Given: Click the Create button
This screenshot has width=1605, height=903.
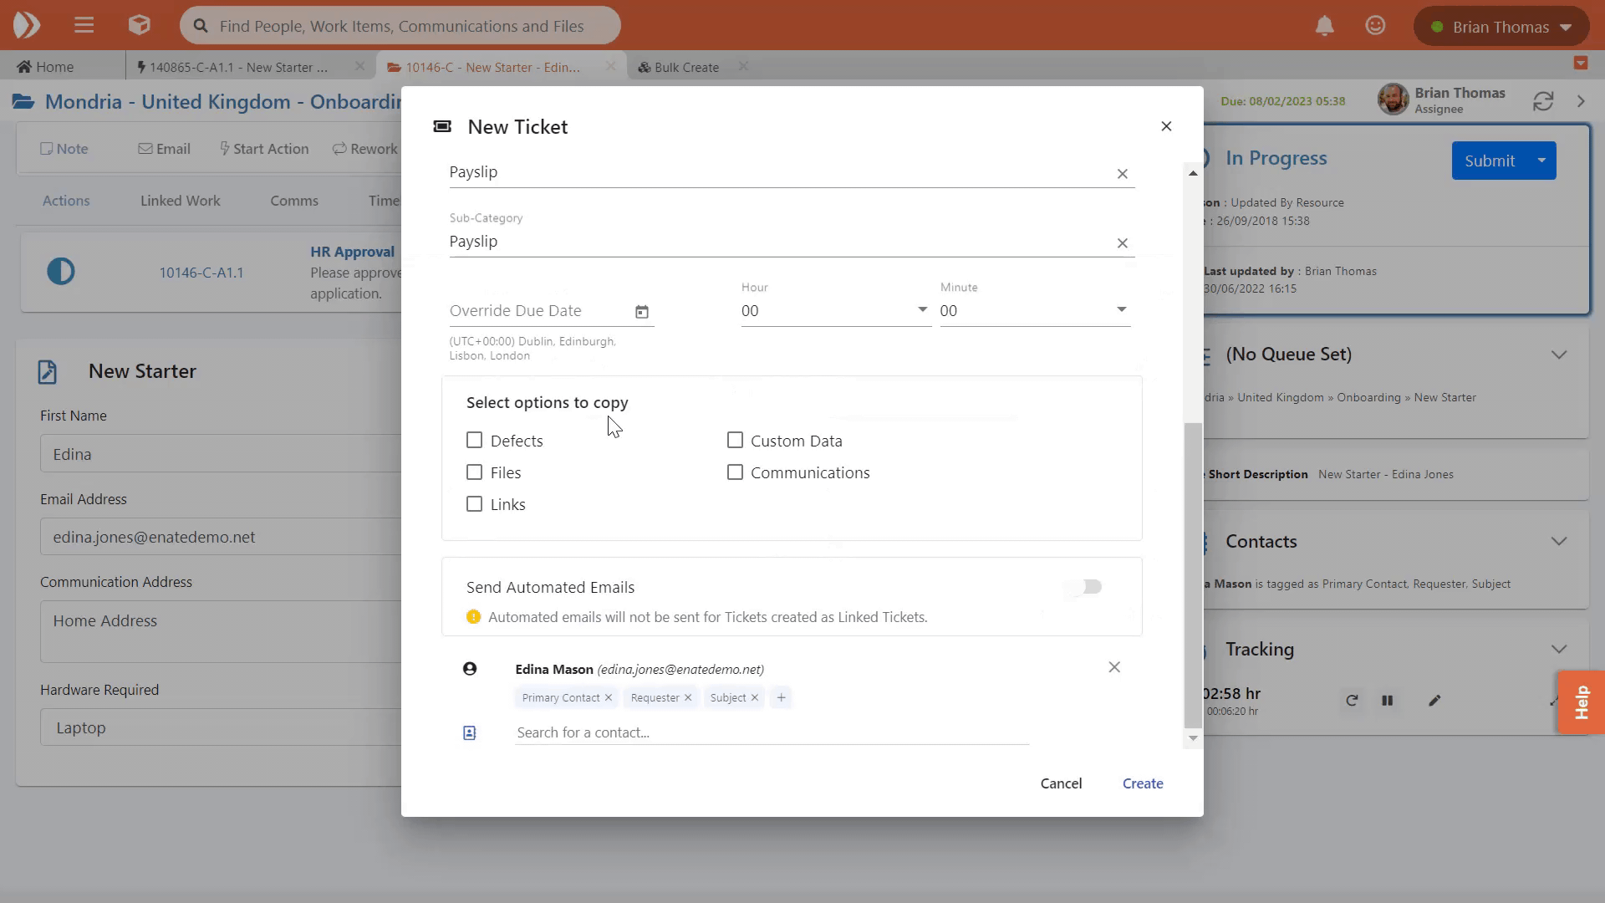Looking at the screenshot, I should tap(1143, 783).
